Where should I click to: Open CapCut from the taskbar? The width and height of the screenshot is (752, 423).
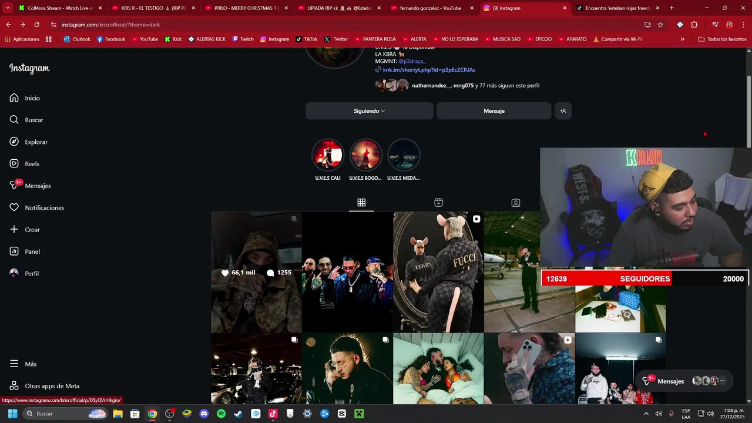tap(342, 414)
